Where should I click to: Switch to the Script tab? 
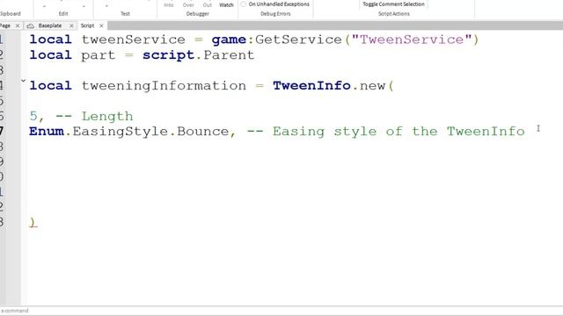tap(87, 25)
